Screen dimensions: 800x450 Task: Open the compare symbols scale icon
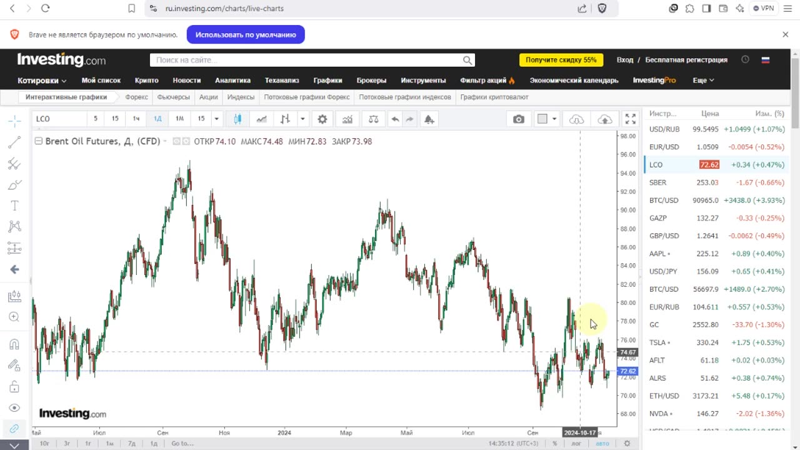point(373,119)
